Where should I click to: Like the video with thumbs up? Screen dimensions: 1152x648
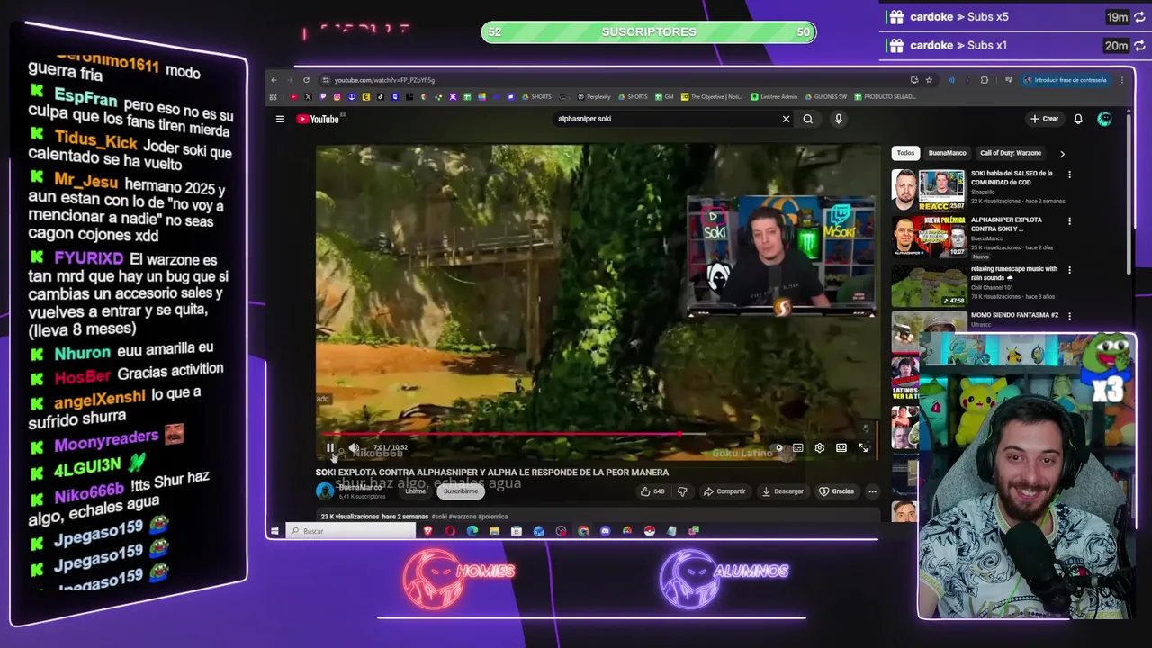(652, 491)
